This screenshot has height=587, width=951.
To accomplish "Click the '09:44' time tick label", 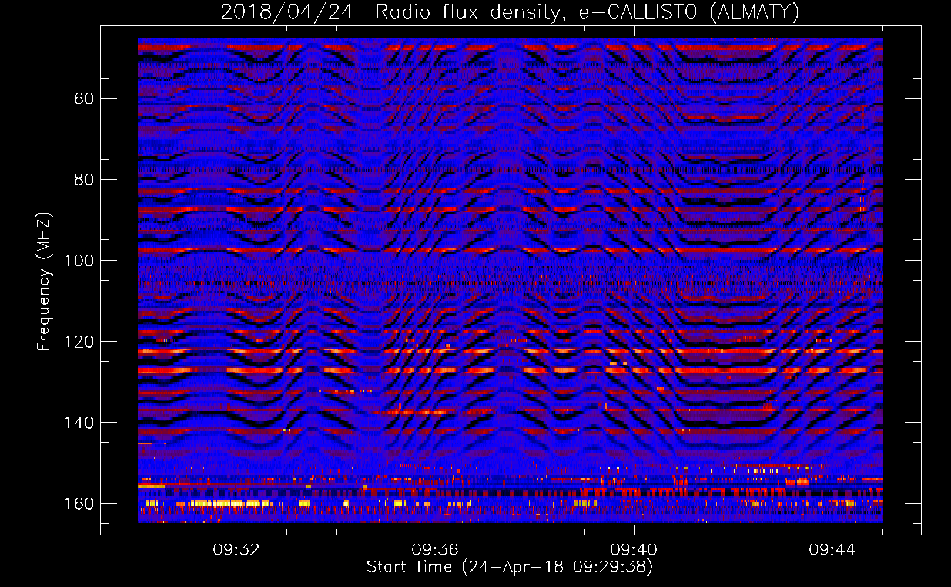I will (x=832, y=550).
